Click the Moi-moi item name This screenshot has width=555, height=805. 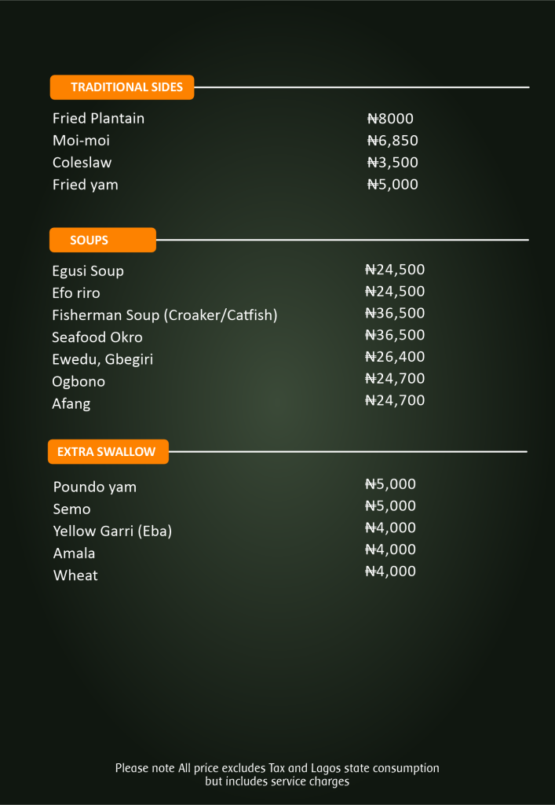[82, 141]
